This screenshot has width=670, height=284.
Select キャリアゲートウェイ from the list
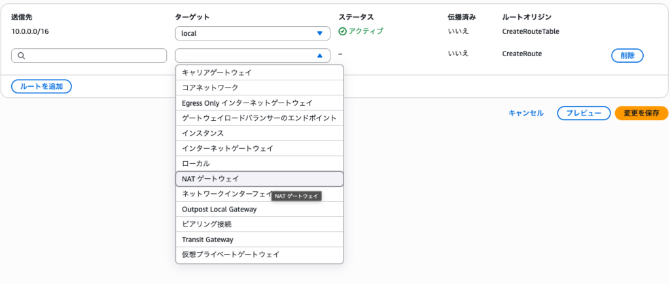259,72
